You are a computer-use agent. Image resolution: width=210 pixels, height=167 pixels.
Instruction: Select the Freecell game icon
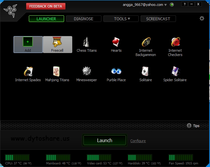[57, 42]
